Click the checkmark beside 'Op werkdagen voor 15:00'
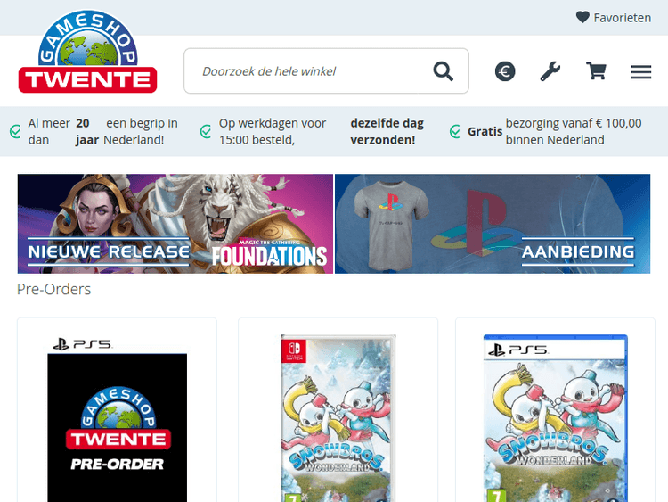 coord(206,131)
